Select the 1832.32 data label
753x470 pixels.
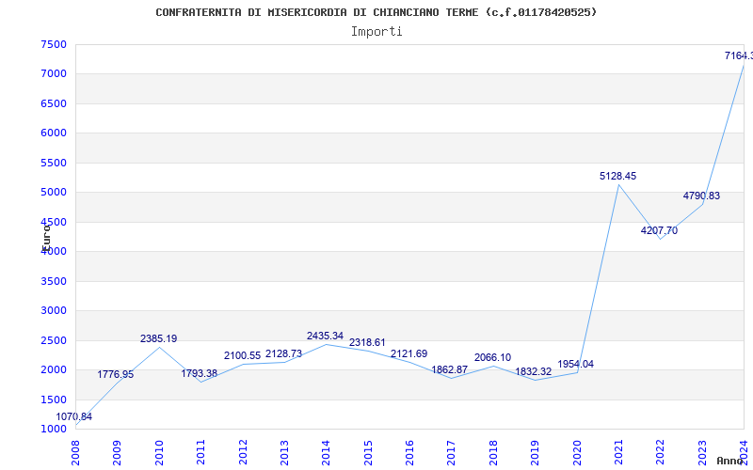pyautogui.click(x=534, y=371)
